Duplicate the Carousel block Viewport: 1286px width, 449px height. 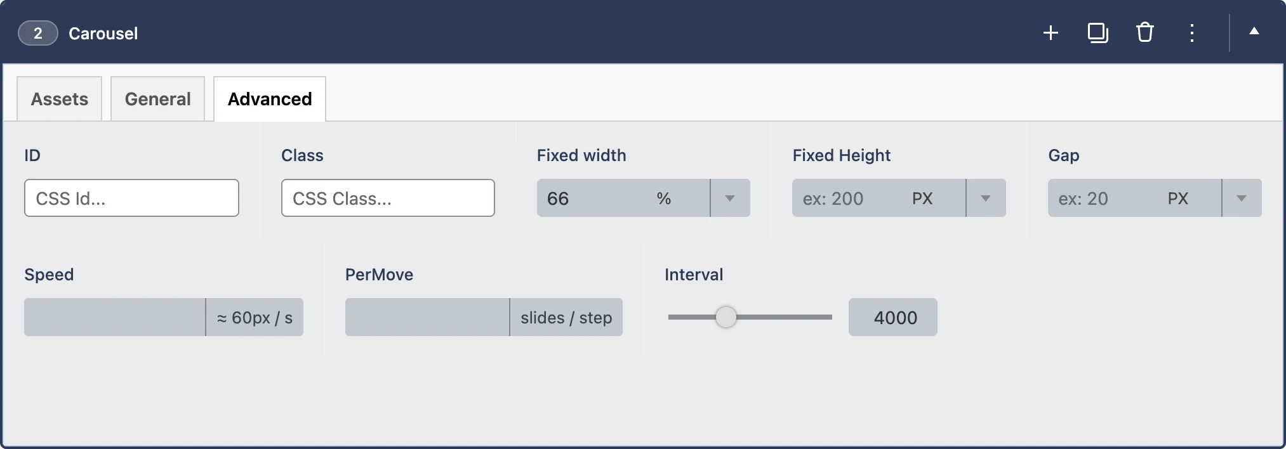tap(1097, 33)
